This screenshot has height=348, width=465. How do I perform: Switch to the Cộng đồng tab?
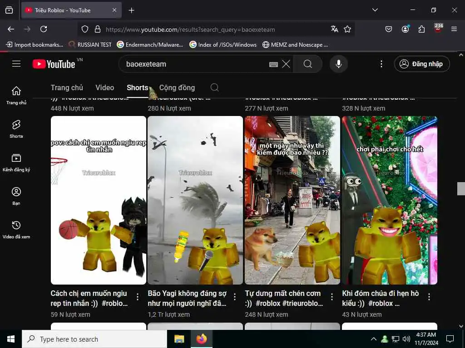pos(177,87)
